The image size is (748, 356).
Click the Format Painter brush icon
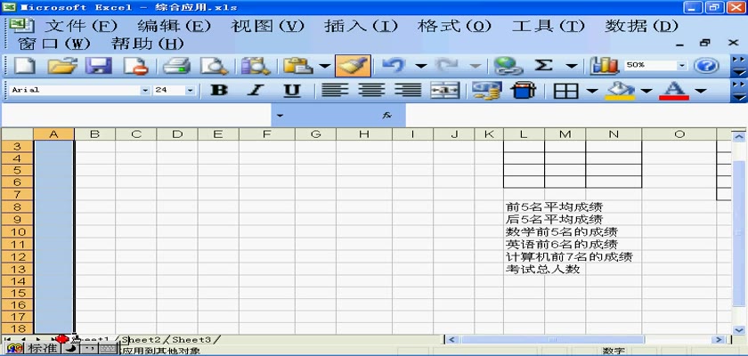pos(354,66)
